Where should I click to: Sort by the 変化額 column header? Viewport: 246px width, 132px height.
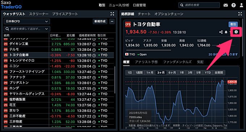click(71, 36)
